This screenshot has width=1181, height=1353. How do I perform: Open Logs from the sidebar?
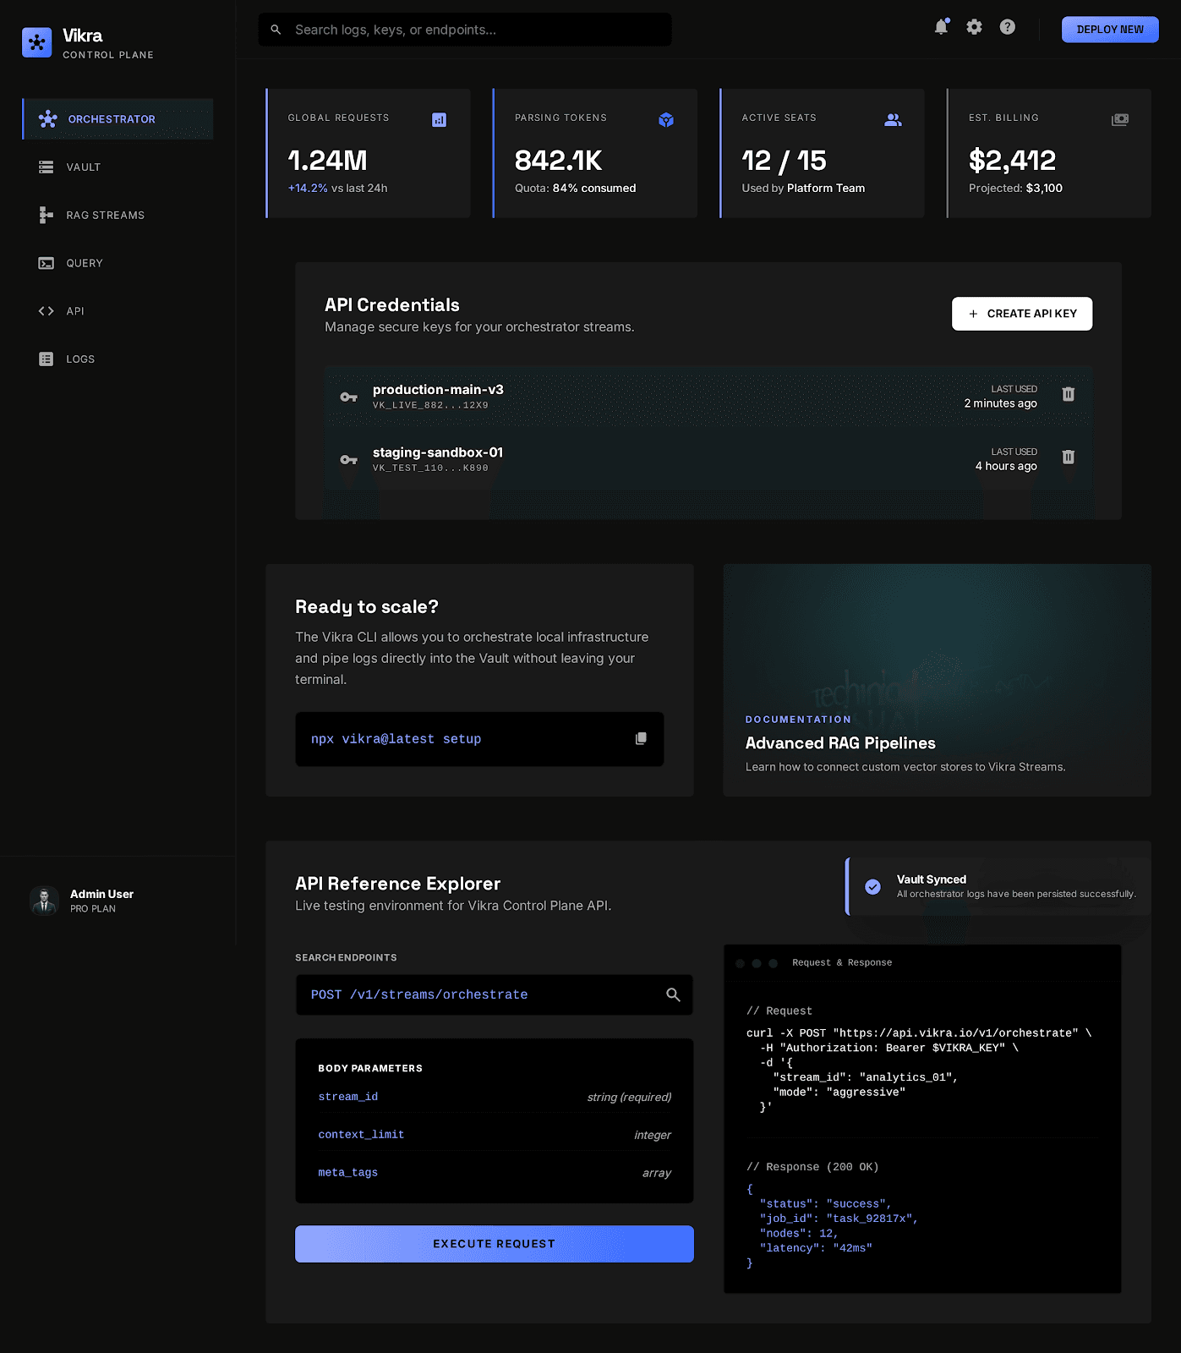tap(118, 359)
